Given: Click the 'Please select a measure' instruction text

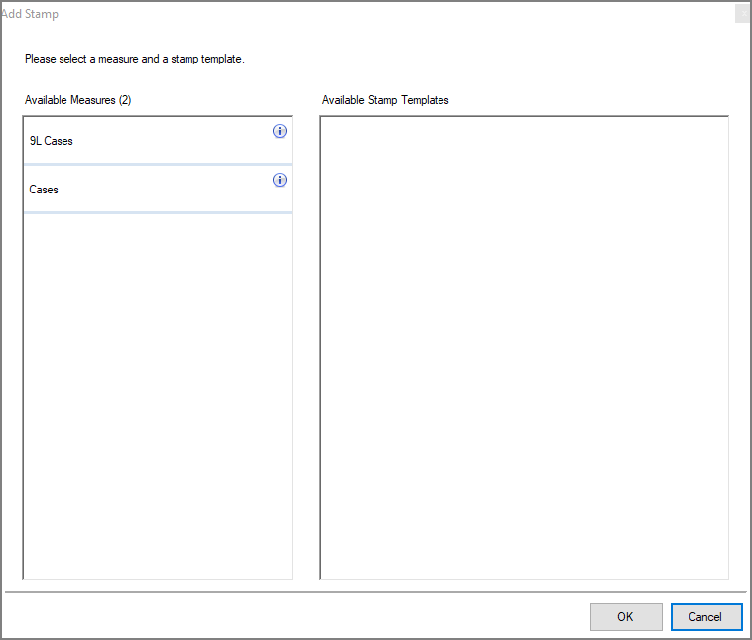Looking at the screenshot, I should [135, 59].
